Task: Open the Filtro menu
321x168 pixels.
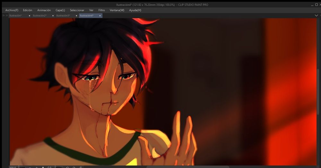Action: [101, 10]
